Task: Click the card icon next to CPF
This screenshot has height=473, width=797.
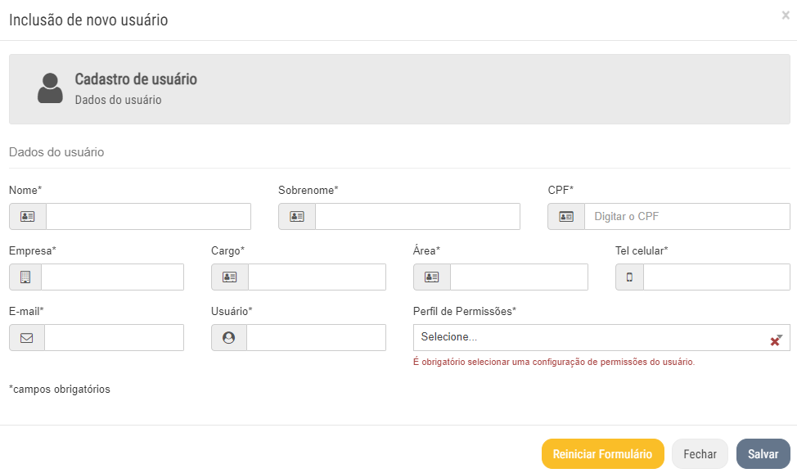Action: pos(566,217)
